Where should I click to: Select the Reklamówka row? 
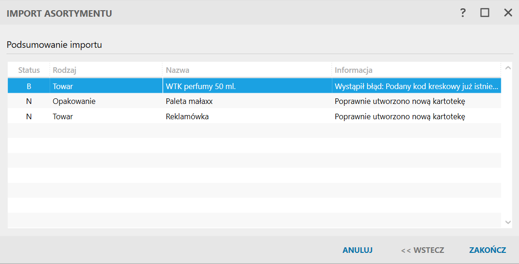187,116
